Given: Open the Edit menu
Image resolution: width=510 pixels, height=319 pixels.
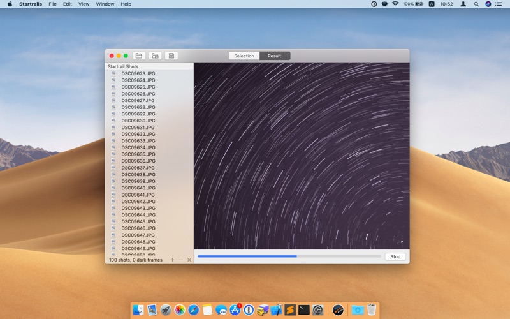Looking at the screenshot, I should [x=68, y=4].
